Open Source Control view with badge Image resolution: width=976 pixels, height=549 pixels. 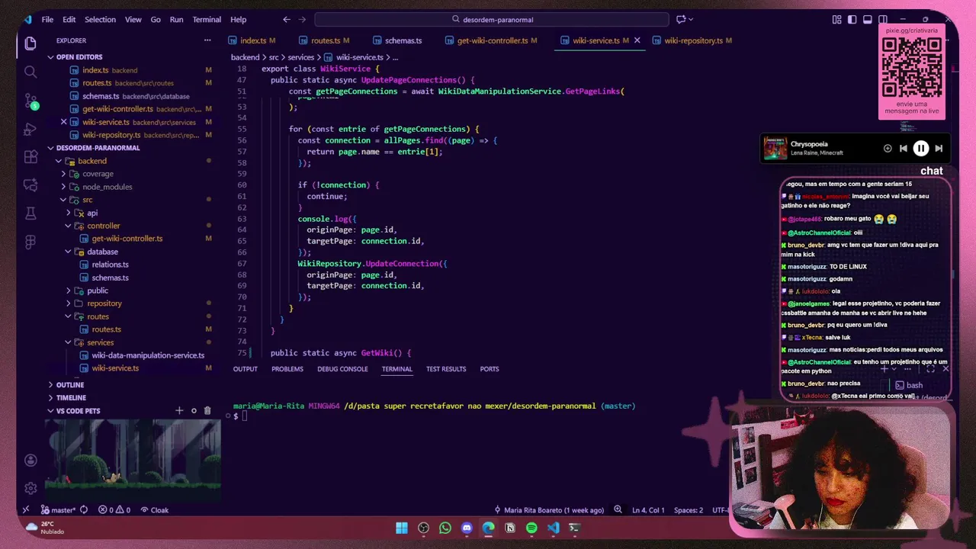tap(30, 101)
